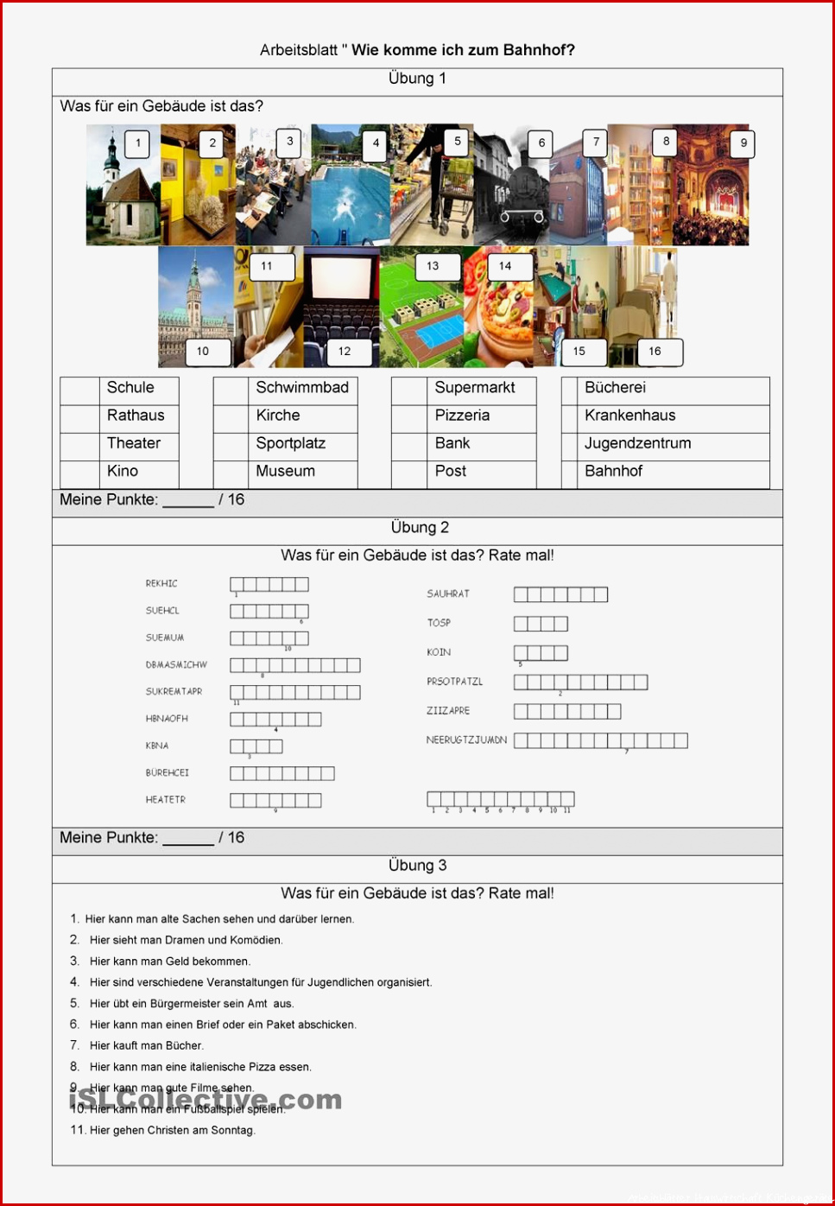The height and width of the screenshot is (1206, 835).
Task: Click the solution letter boxes numbered 1 to 11
Action: pyautogui.click(x=501, y=799)
